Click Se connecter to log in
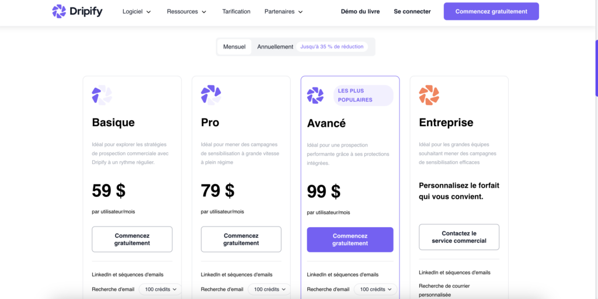Screen dimensions: 598x299 (412, 12)
